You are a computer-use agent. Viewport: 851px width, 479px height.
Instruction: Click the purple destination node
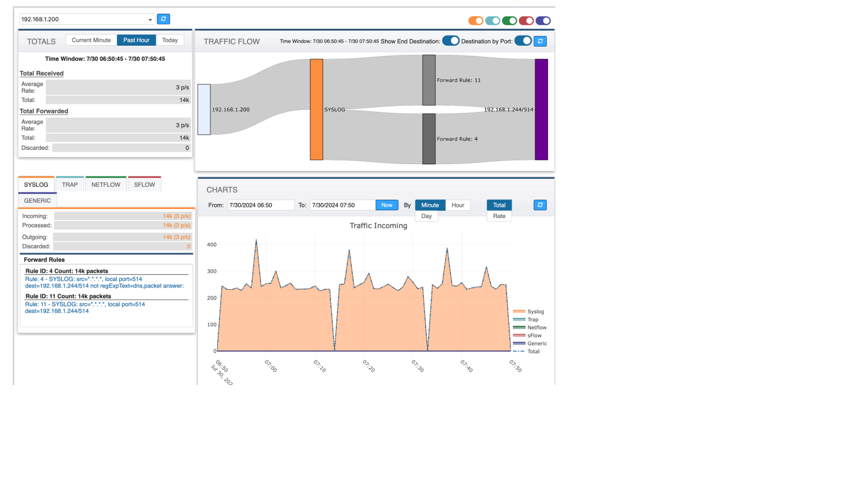[541, 110]
